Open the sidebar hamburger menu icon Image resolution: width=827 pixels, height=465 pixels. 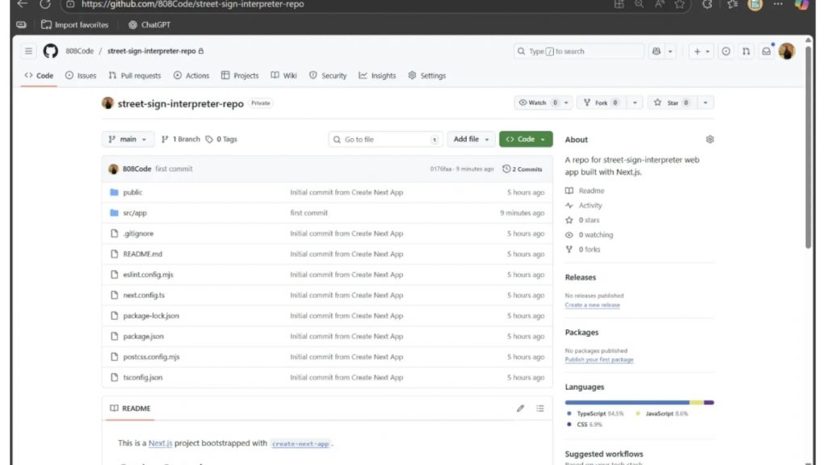point(27,51)
